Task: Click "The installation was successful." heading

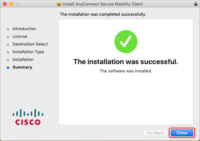Action: pyautogui.click(x=126, y=62)
